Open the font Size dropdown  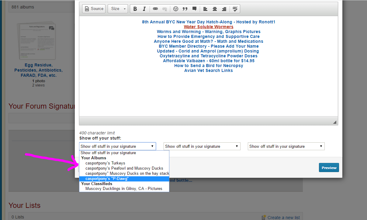[118, 9]
